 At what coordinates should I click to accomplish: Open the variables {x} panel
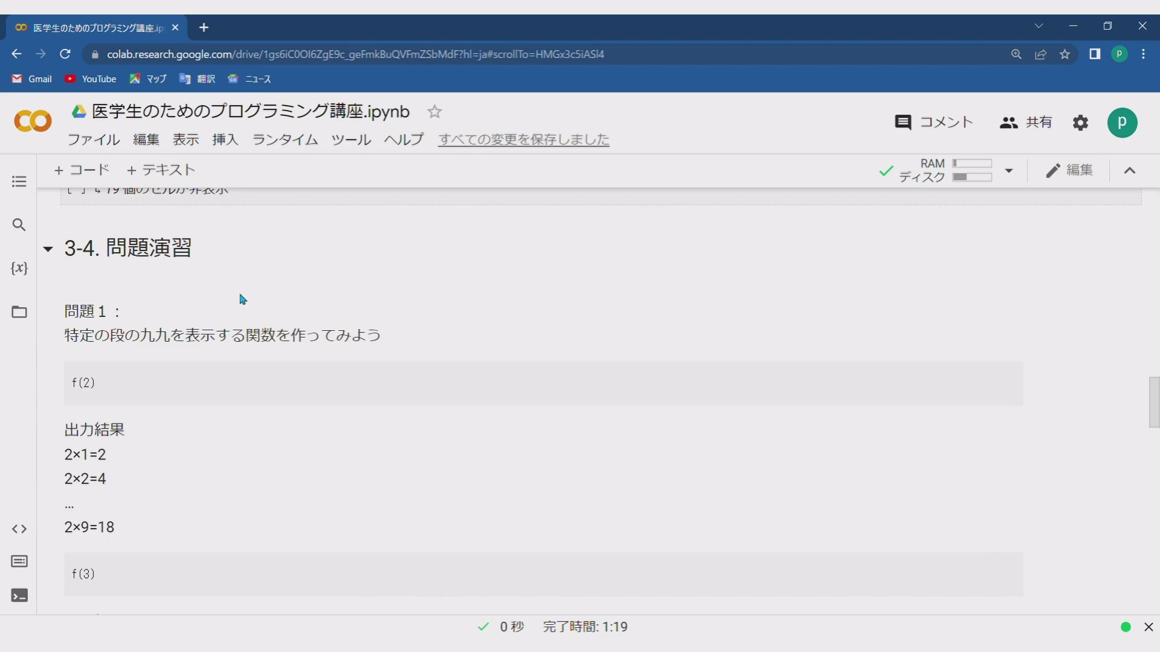19,268
